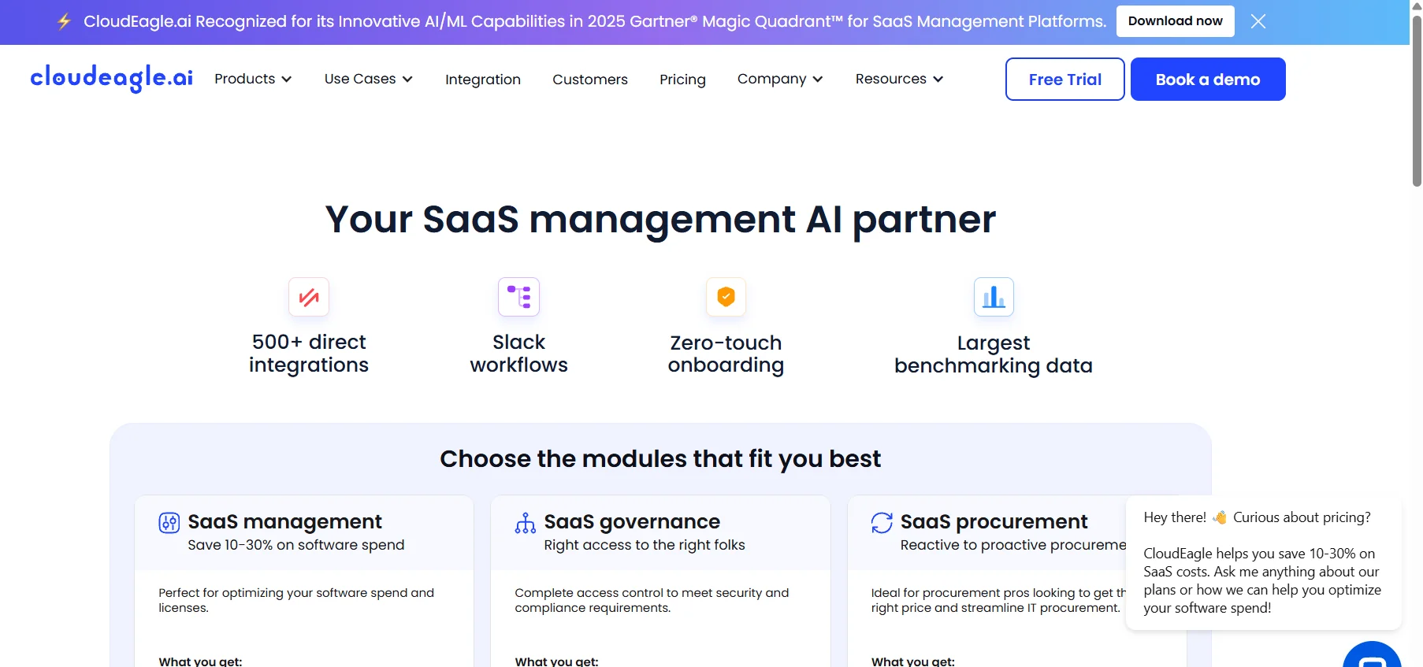
Task: Close the announcement banner
Action: point(1258,21)
